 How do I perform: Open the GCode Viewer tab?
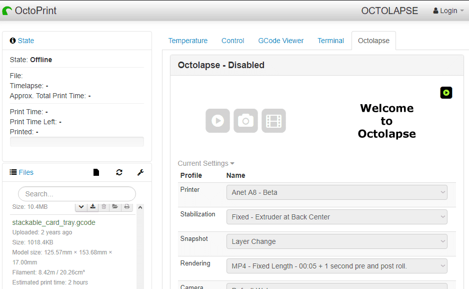tap(281, 41)
